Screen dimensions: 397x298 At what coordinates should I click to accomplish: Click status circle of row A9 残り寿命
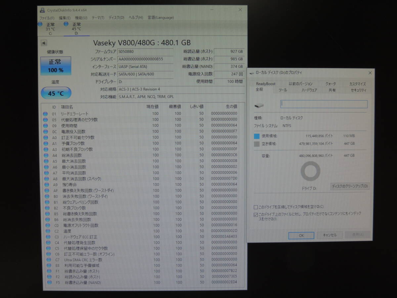(46, 184)
